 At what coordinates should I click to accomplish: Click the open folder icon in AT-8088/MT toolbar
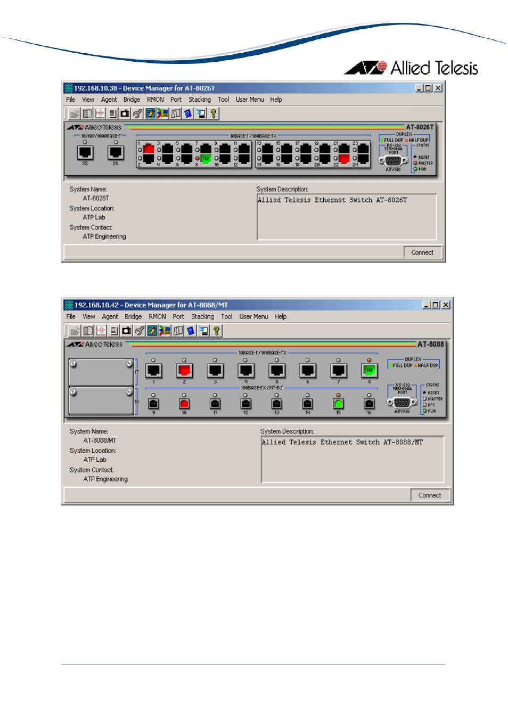coord(75,331)
